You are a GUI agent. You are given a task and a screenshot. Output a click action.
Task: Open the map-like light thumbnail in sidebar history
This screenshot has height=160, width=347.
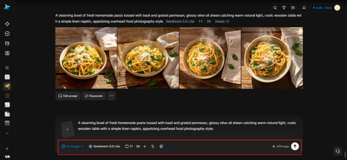tap(7, 77)
